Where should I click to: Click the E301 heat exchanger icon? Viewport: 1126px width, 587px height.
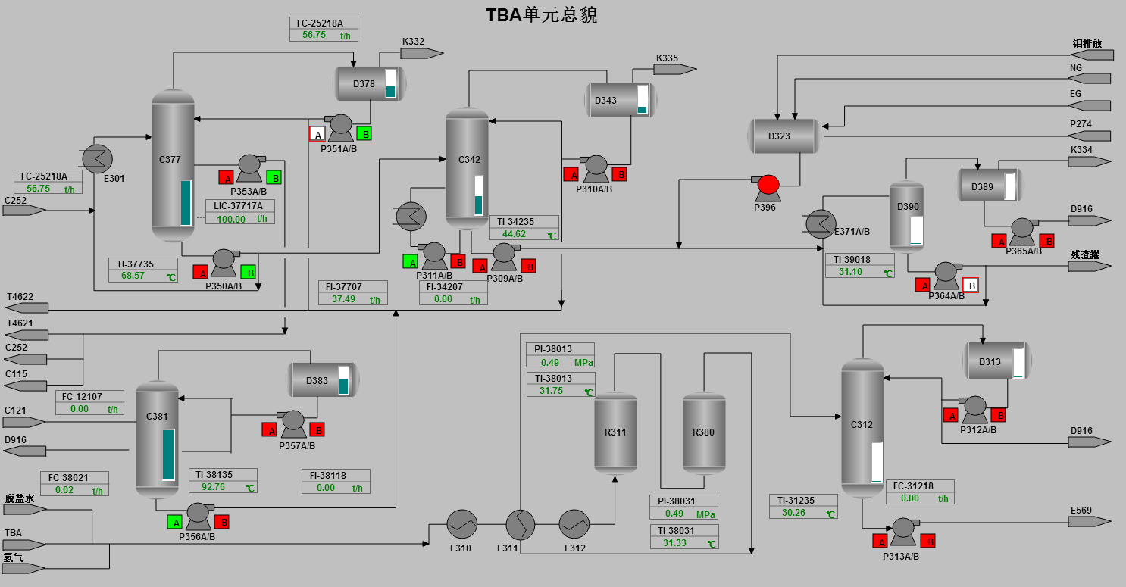[97, 158]
